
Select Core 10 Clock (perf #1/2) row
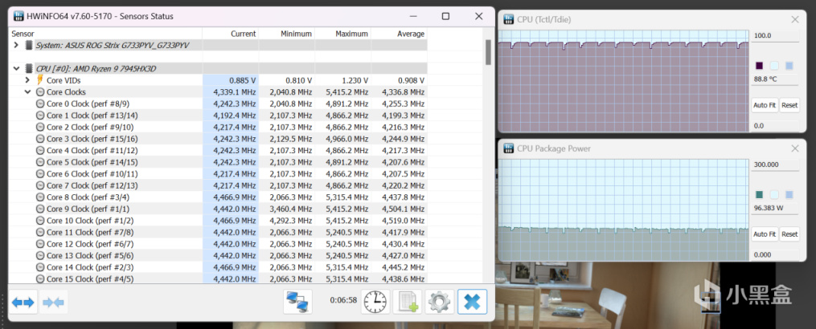[x=219, y=221]
